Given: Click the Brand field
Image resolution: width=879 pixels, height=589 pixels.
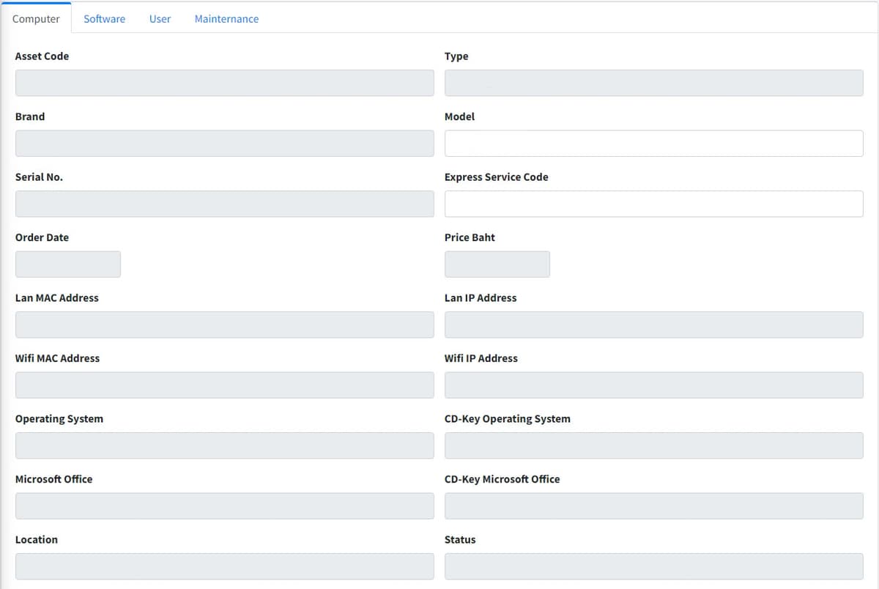Looking at the screenshot, I should tap(224, 144).
